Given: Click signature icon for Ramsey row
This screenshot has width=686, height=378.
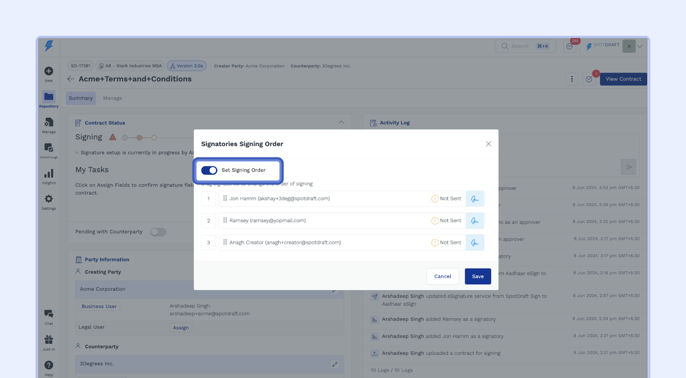Looking at the screenshot, I should (475, 221).
